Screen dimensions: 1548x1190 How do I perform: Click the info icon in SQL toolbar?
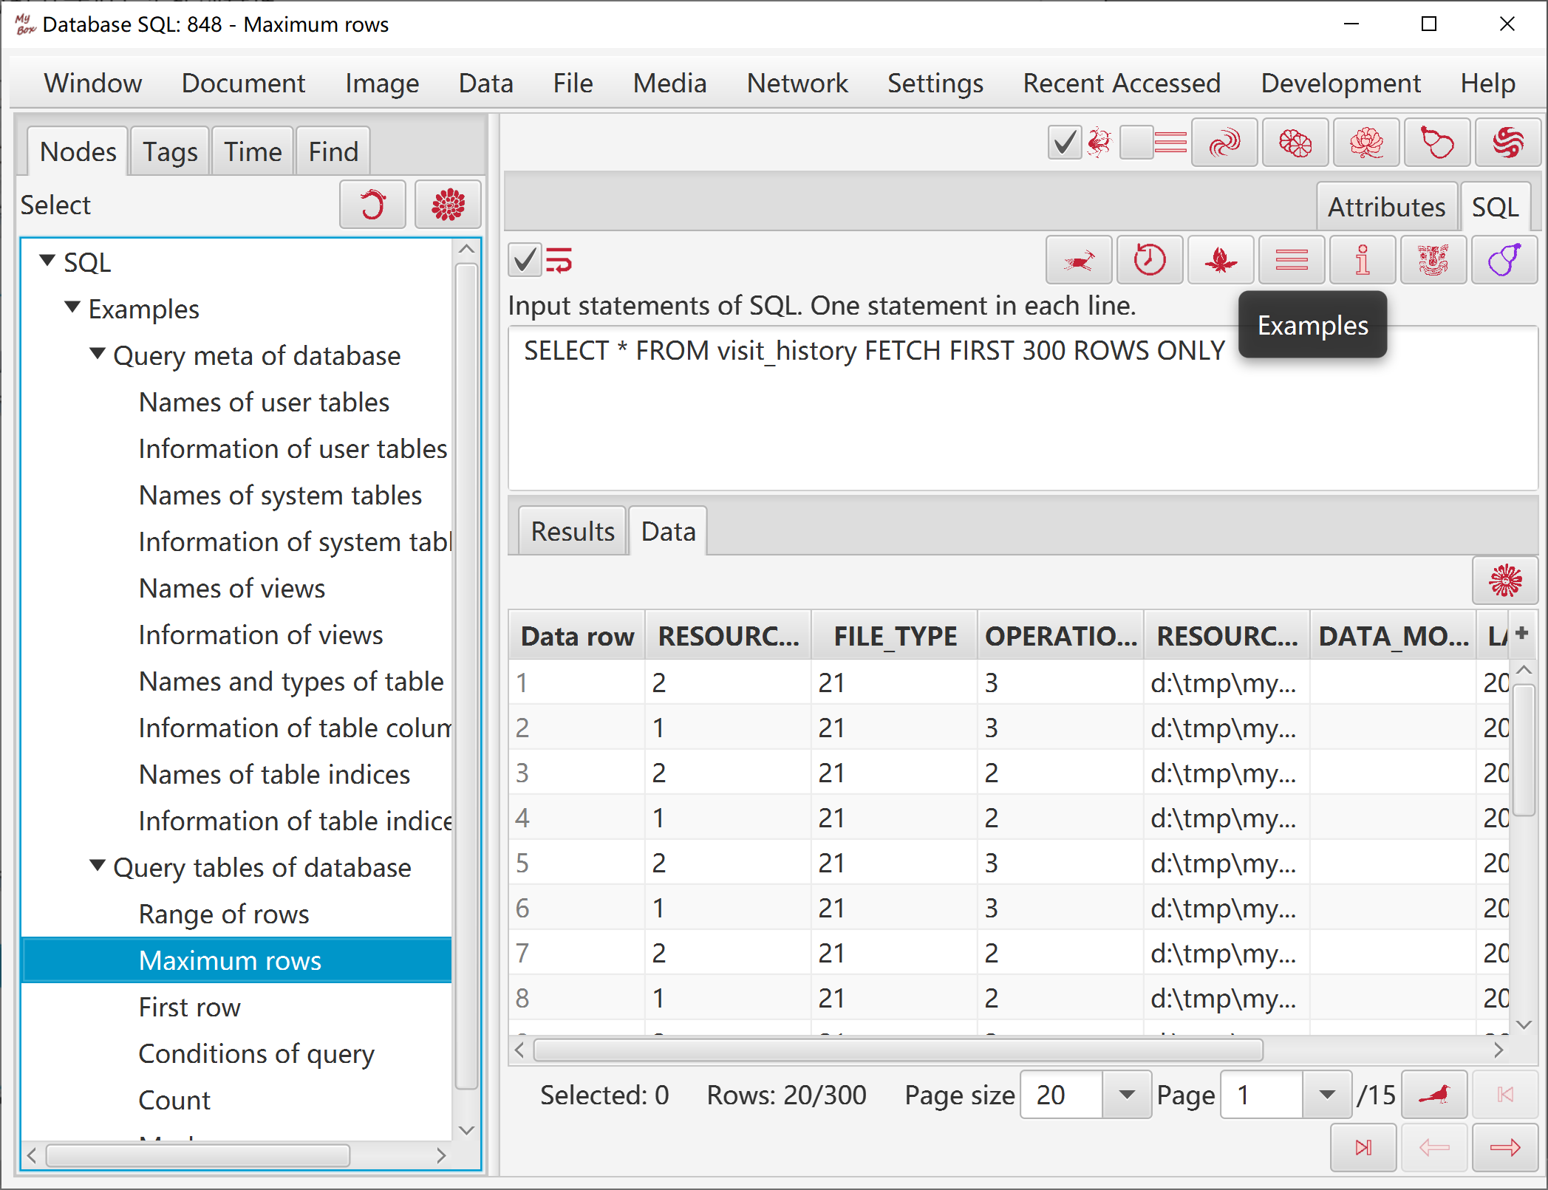(1362, 260)
